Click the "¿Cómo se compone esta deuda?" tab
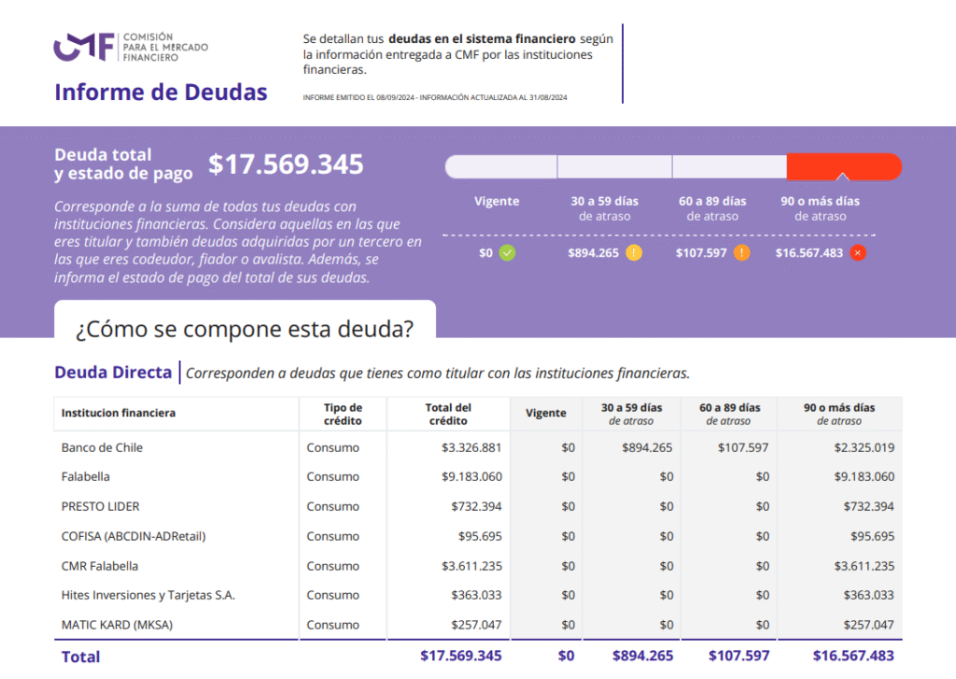 pyautogui.click(x=245, y=329)
